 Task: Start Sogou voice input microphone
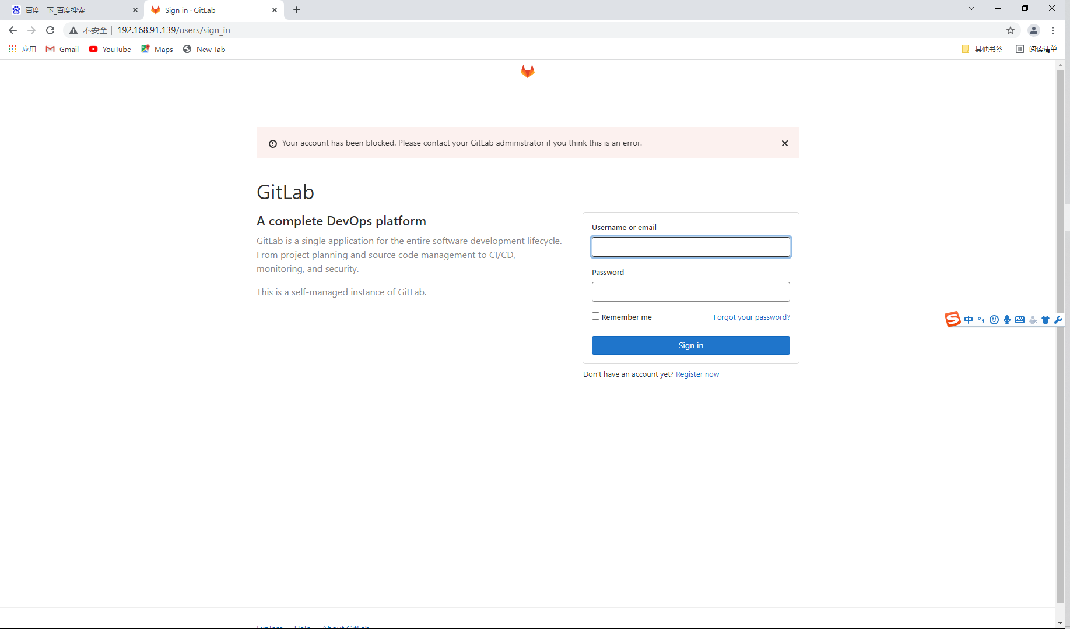(x=1007, y=320)
